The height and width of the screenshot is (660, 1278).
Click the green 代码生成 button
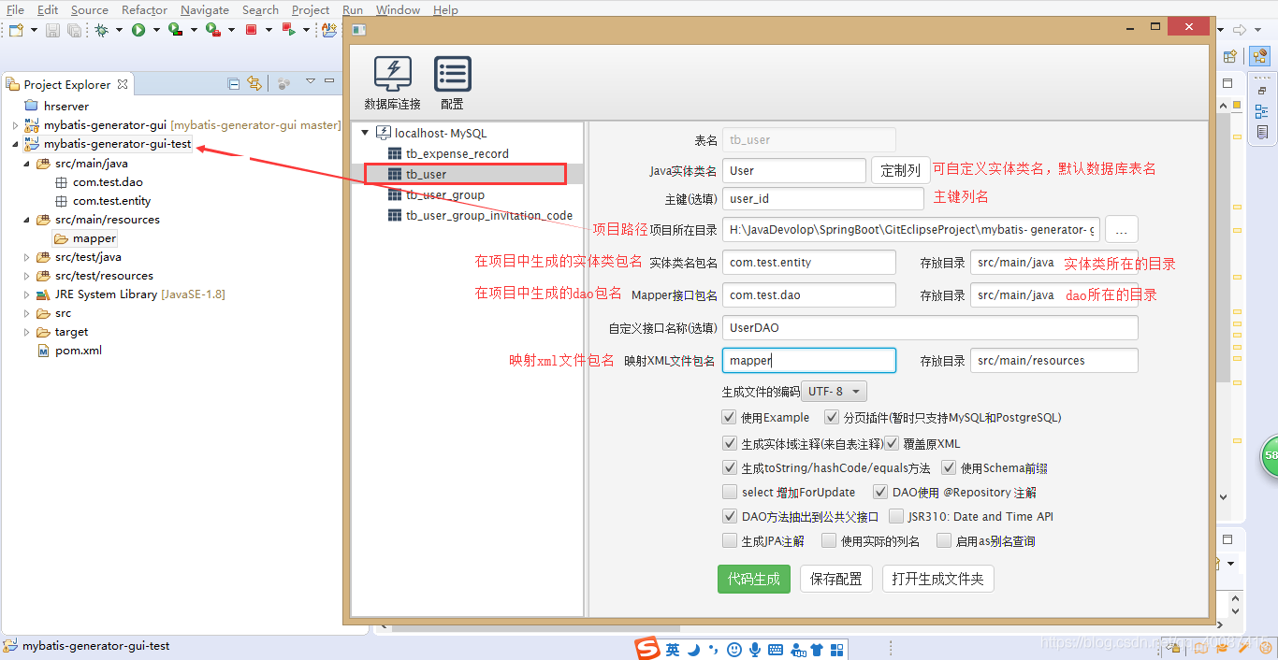click(754, 579)
